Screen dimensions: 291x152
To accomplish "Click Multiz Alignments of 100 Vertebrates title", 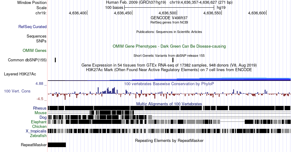I will coord(169,104).
